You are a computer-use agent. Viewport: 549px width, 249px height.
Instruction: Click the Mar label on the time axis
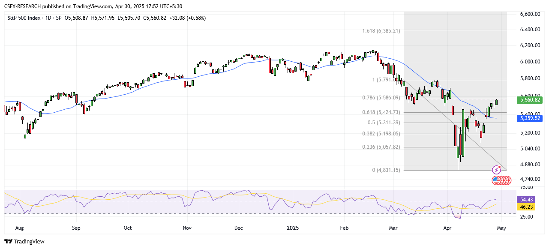coord(393,228)
